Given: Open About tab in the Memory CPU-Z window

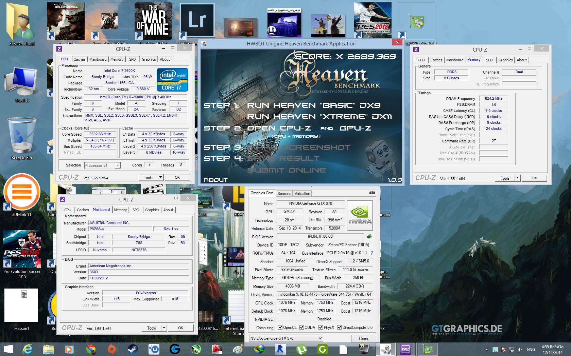Looking at the screenshot, I should 522,60.
